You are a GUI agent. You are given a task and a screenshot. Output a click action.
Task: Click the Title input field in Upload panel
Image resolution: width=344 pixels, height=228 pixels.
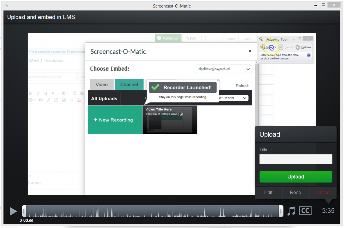pyautogui.click(x=295, y=159)
